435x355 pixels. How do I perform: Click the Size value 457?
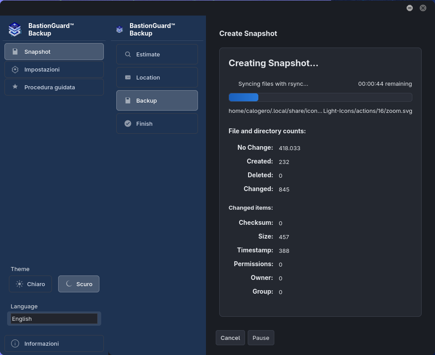284,237
